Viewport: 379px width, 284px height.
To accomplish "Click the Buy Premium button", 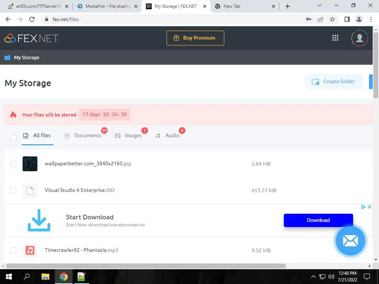I will click(x=195, y=38).
